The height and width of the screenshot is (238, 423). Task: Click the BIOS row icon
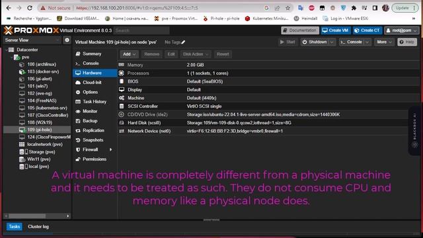point(122,81)
